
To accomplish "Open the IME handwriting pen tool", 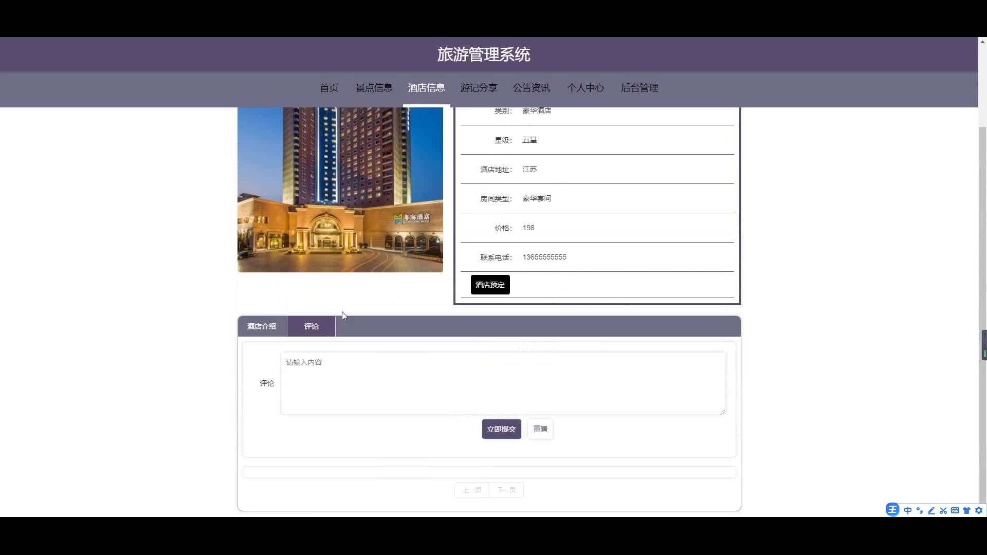I will tap(931, 510).
